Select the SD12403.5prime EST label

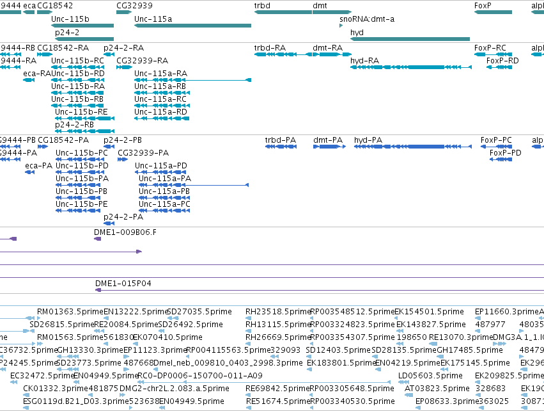(338, 351)
